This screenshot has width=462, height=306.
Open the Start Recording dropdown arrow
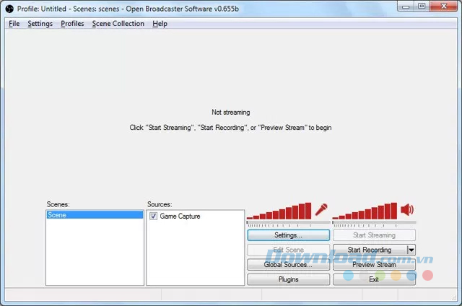(x=411, y=250)
